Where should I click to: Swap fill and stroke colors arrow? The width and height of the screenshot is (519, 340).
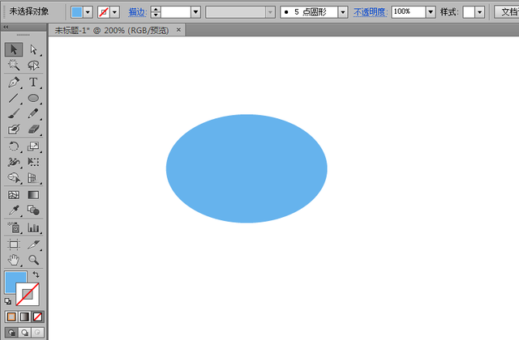click(36, 274)
